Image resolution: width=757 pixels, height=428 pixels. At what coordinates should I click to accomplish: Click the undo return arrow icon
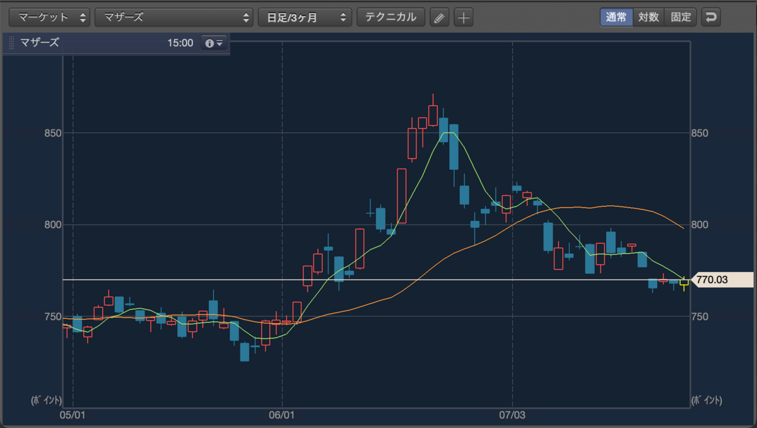tap(711, 18)
